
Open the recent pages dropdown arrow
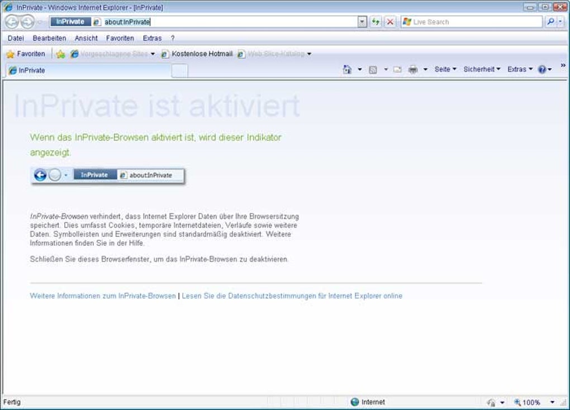click(40, 22)
